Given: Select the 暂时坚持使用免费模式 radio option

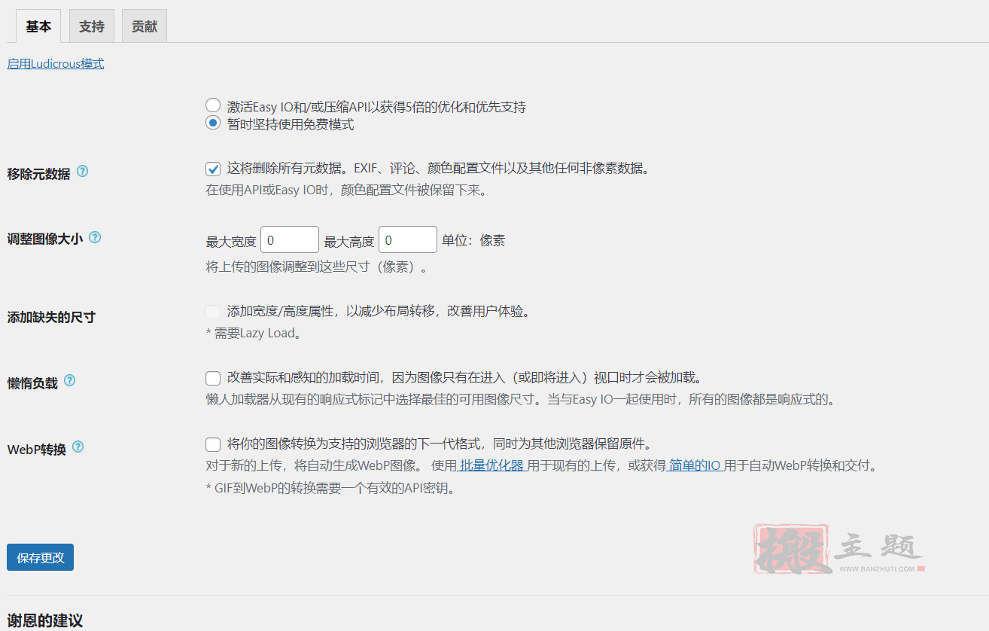Looking at the screenshot, I should pyautogui.click(x=213, y=123).
